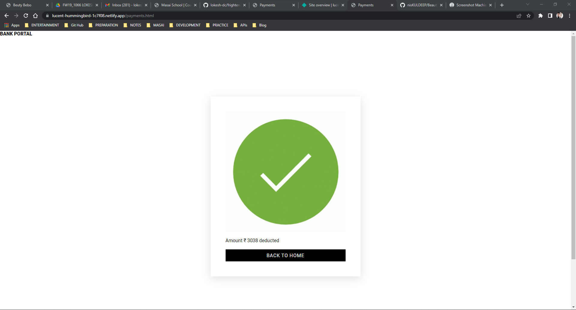Open the Extensions puzzle icon
Image resolution: width=576 pixels, height=310 pixels.
pos(541,16)
